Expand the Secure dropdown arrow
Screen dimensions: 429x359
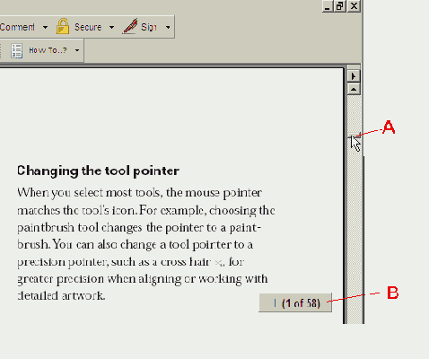(x=111, y=27)
